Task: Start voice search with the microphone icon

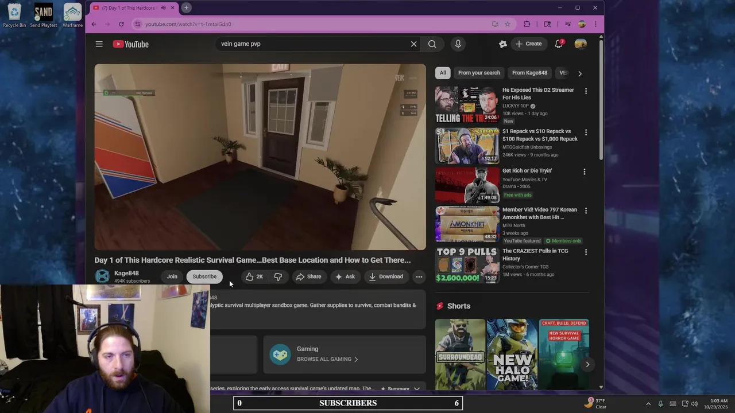Action: pos(458,44)
